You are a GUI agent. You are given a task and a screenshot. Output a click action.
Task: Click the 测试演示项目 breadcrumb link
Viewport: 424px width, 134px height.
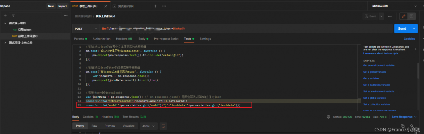[x=83, y=16]
